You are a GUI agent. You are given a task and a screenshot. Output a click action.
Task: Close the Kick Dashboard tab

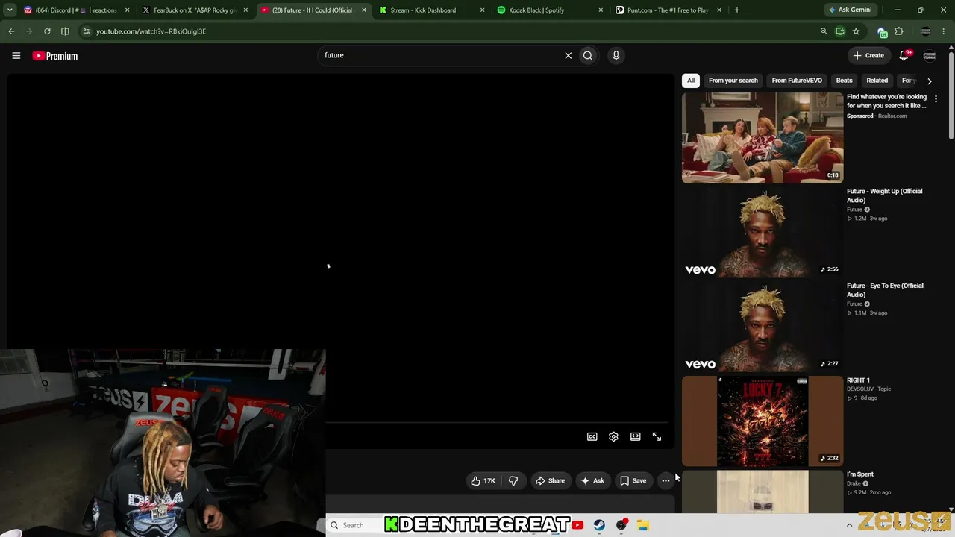pos(482,10)
